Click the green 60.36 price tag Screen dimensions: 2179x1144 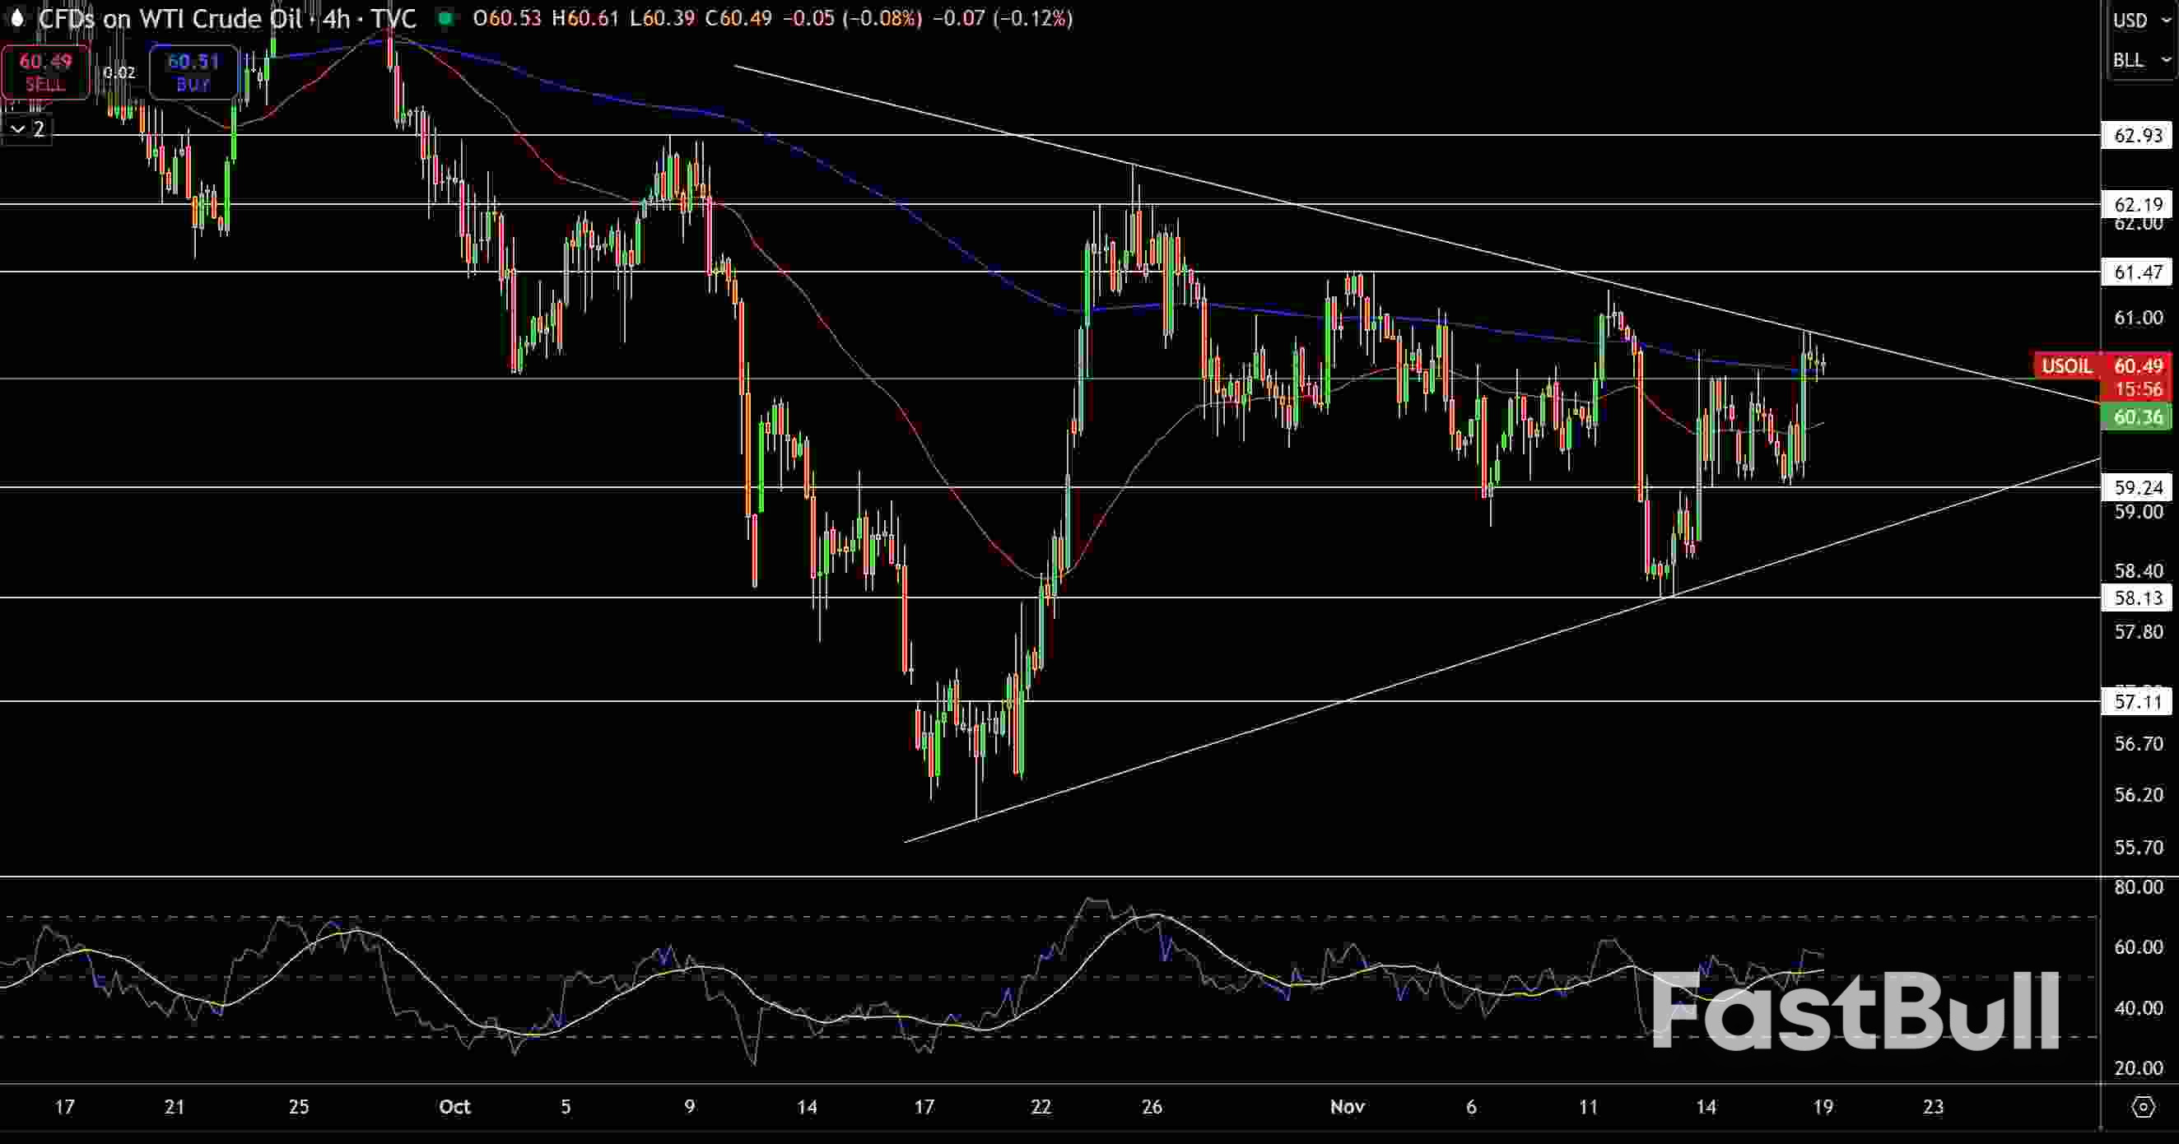pos(2137,416)
